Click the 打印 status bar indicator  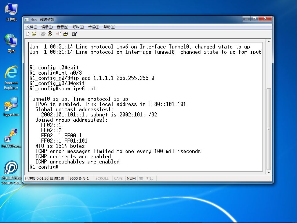(x=150, y=179)
